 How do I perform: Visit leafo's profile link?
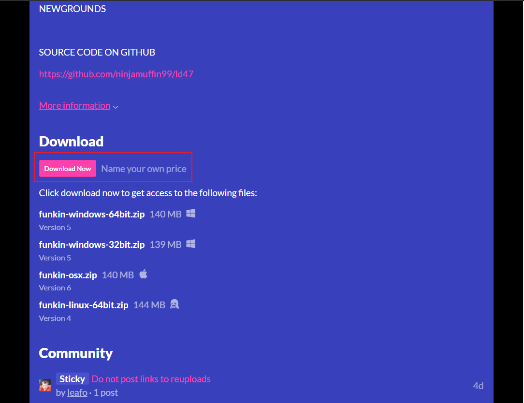(77, 392)
